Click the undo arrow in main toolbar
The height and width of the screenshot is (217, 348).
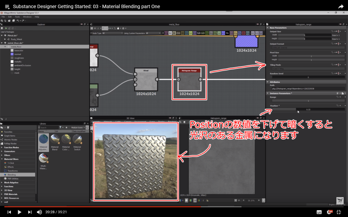(18, 21)
